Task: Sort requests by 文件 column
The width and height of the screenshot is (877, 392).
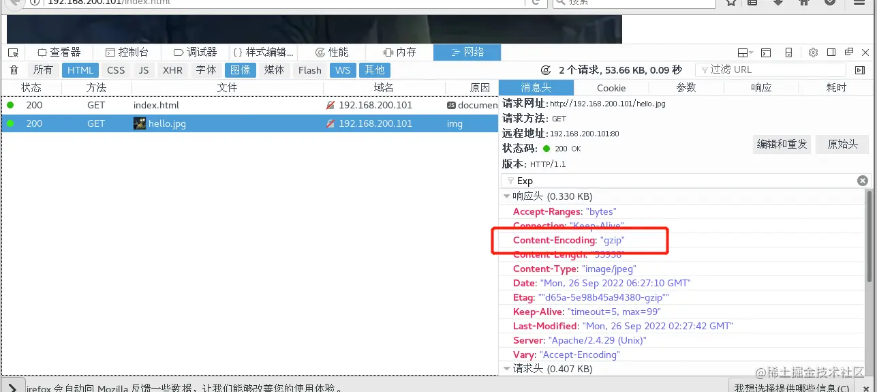Action: coord(228,87)
